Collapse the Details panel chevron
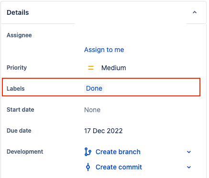 click(x=195, y=12)
